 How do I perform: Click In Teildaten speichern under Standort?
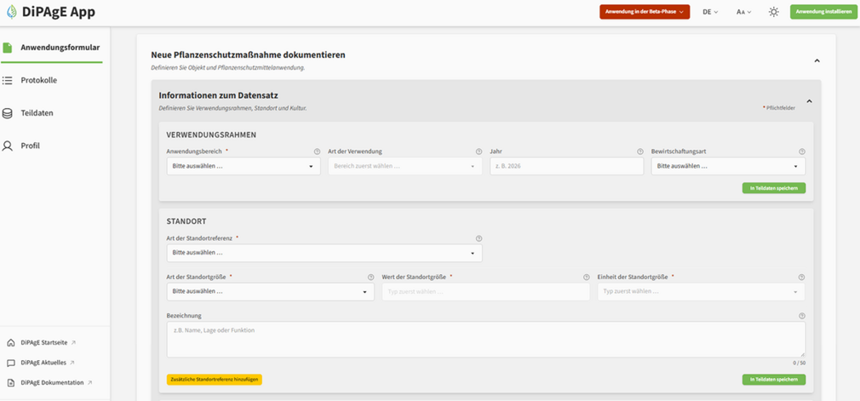pos(774,380)
